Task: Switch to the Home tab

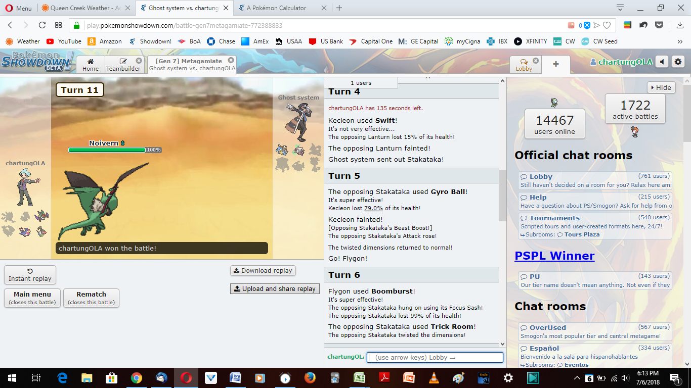Action: point(91,65)
